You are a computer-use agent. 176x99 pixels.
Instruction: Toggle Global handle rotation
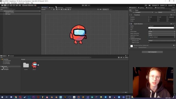click(31, 5)
